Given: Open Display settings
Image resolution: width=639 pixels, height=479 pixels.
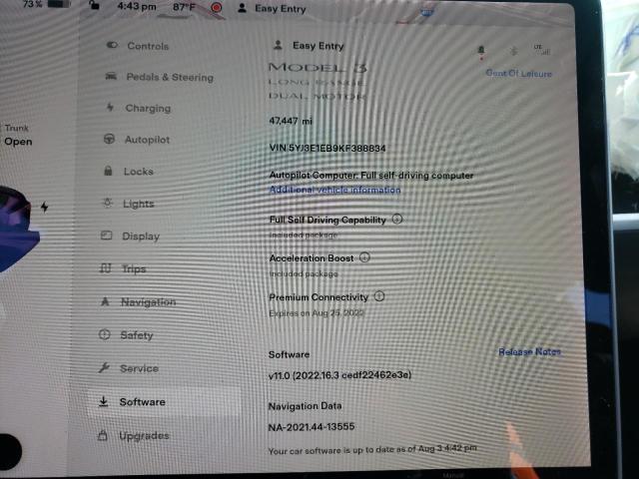Looking at the screenshot, I should [x=130, y=237].
